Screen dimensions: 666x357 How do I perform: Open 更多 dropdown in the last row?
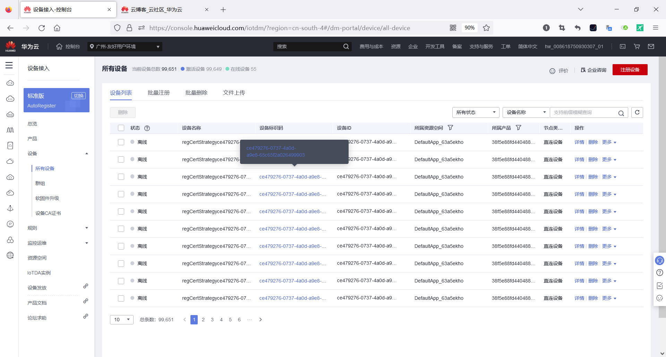[609, 298]
